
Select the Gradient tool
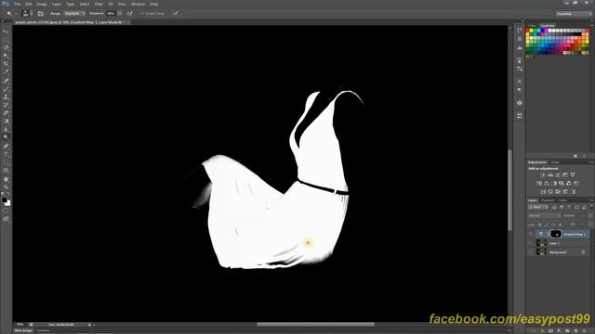tap(6, 122)
